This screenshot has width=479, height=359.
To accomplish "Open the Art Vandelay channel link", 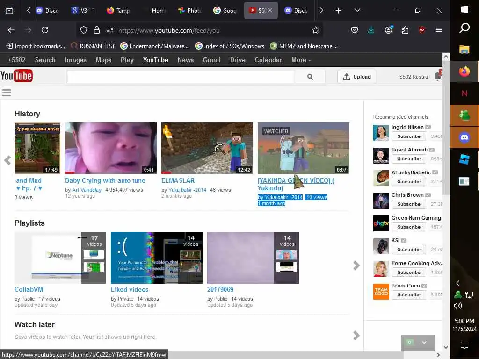I will pyautogui.click(x=87, y=190).
